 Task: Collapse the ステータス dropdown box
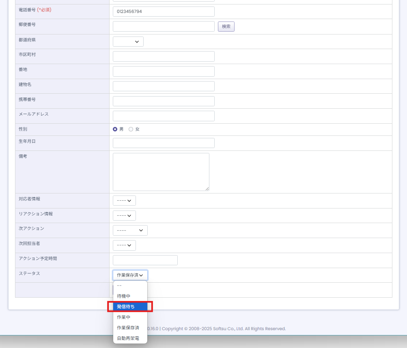click(130, 275)
